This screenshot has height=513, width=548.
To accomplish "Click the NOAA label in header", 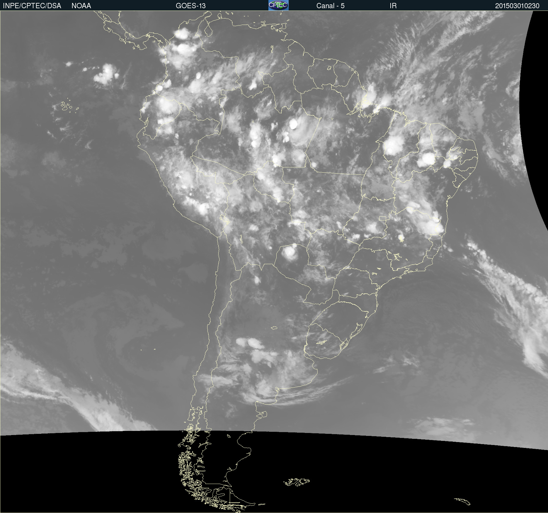I will [81, 6].
